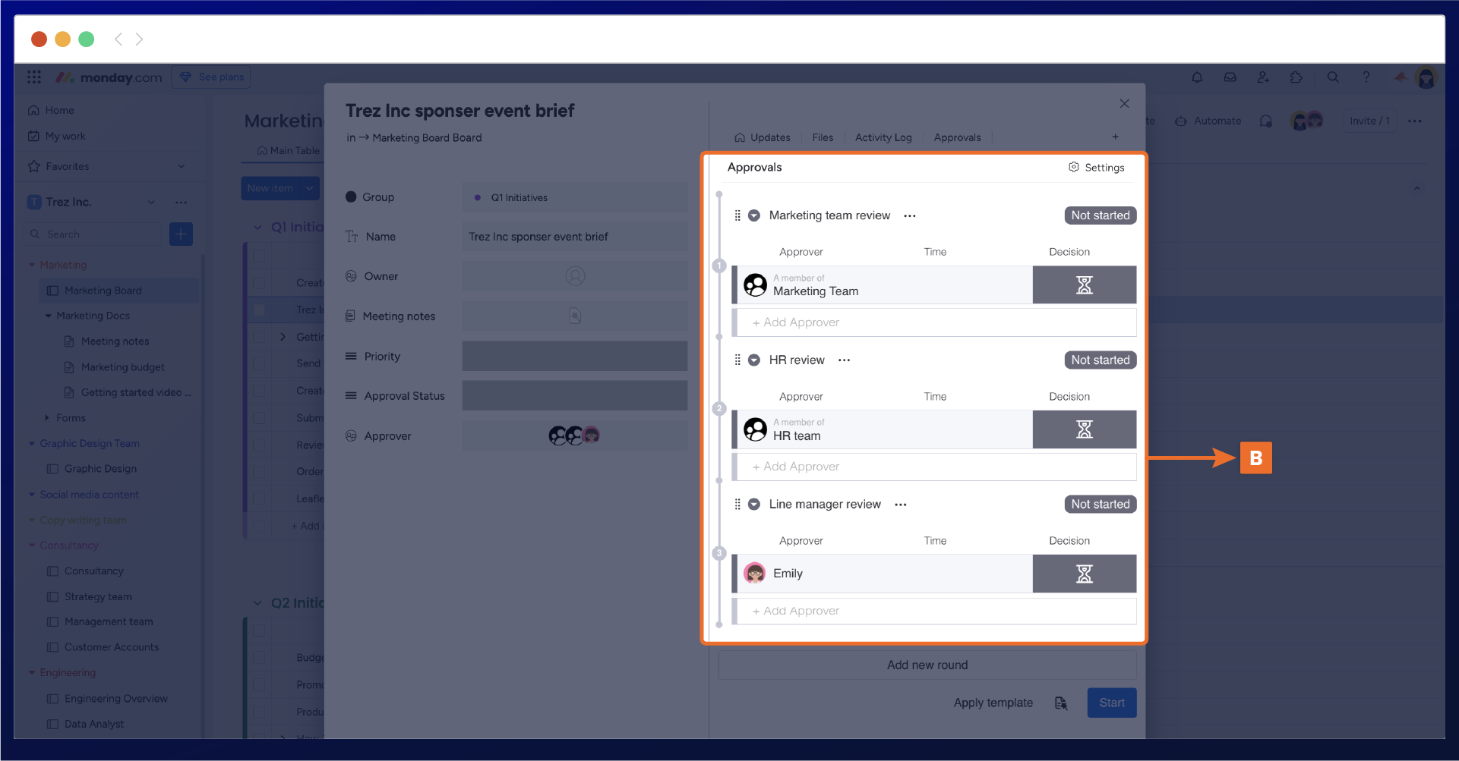Open the Trez Inc. workspace dropdown
The height and width of the screenshot is (761, 1459).
pos(151,202)
